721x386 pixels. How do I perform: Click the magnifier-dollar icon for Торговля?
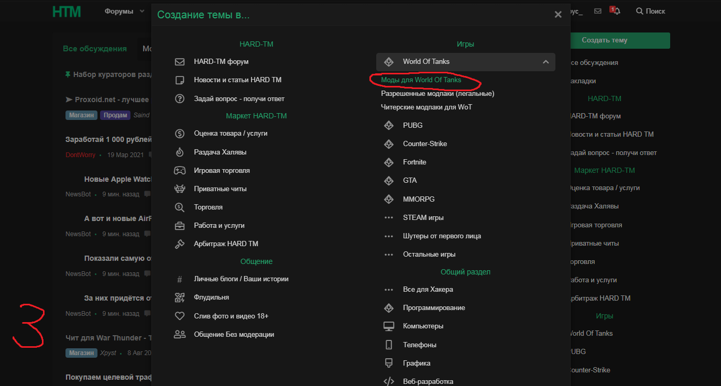pyautogui.click(x=180, y=207)
